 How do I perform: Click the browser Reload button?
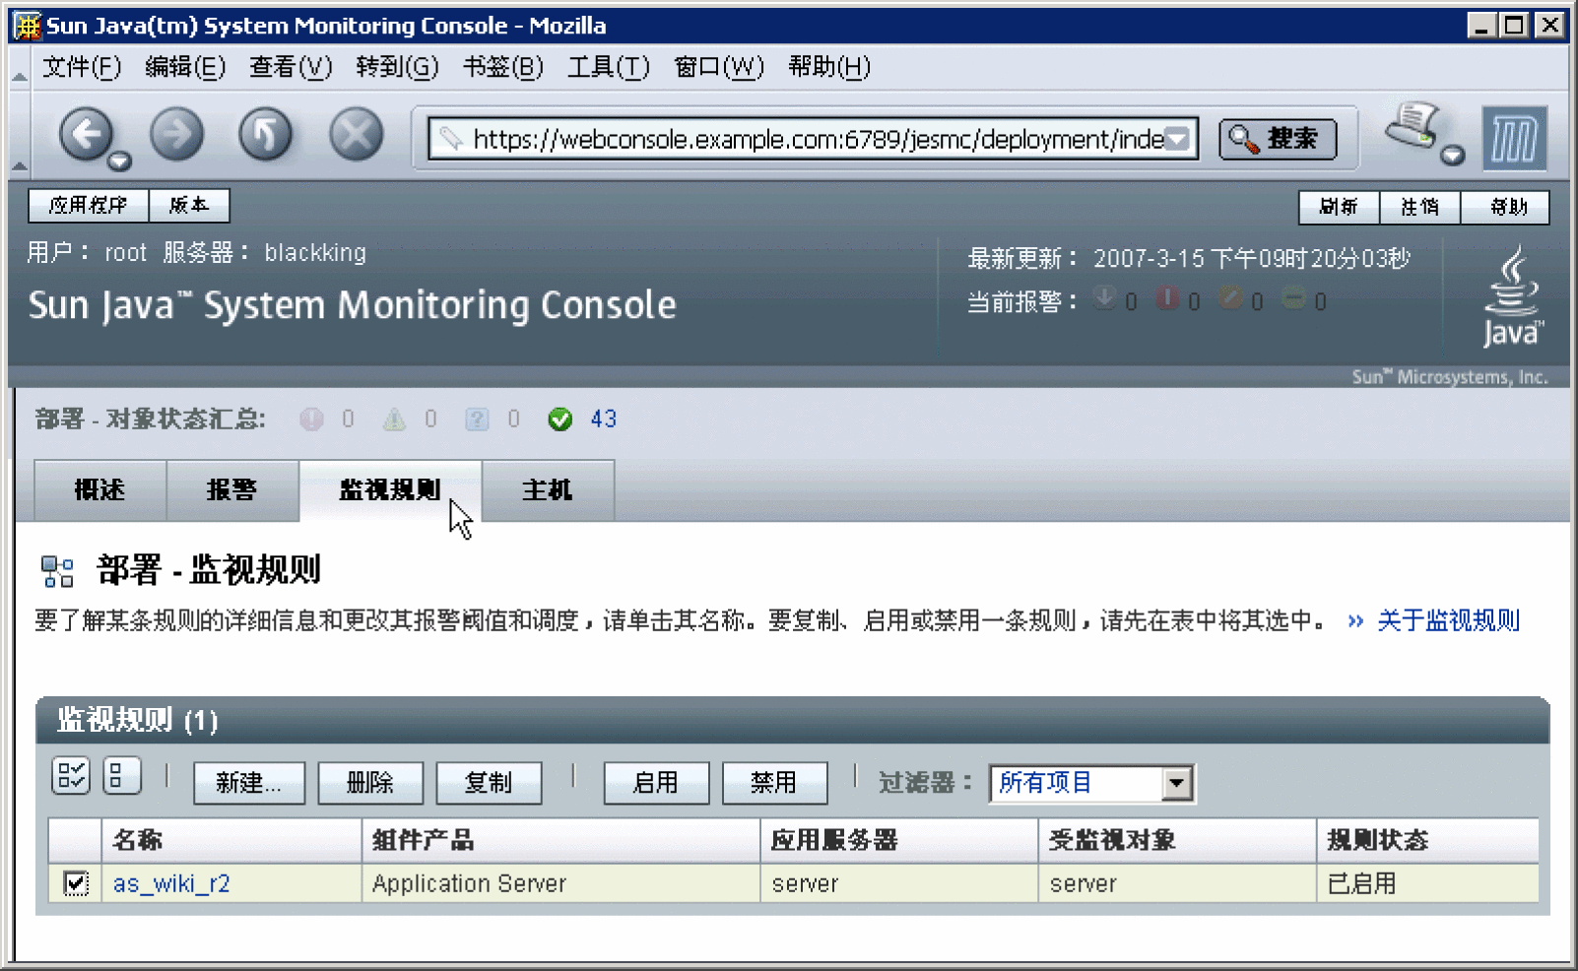[266, 134]
